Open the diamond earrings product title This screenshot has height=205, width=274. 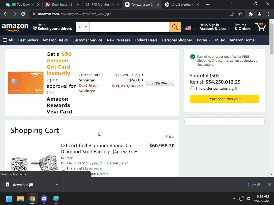(x=101, y=148)
